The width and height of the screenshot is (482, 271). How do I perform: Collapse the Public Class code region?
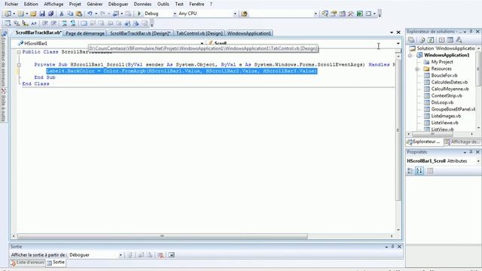[19, 52]
